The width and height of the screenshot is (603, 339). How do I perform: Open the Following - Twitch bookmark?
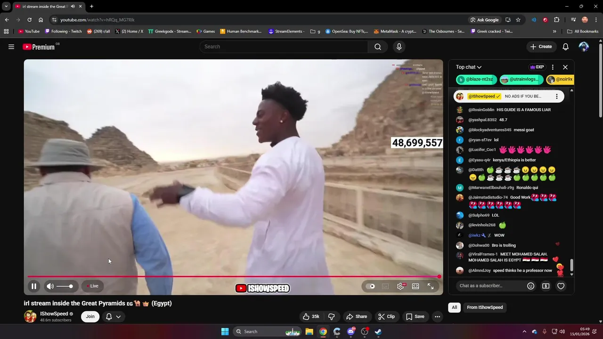[63, 32]
